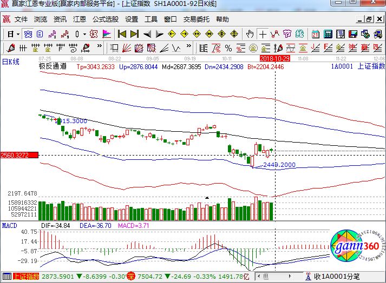This screenshot has width=386, height=283.
Task: Click the 上证指数 status bar tab
Action: pyautogui.click(x=25, y=277)
